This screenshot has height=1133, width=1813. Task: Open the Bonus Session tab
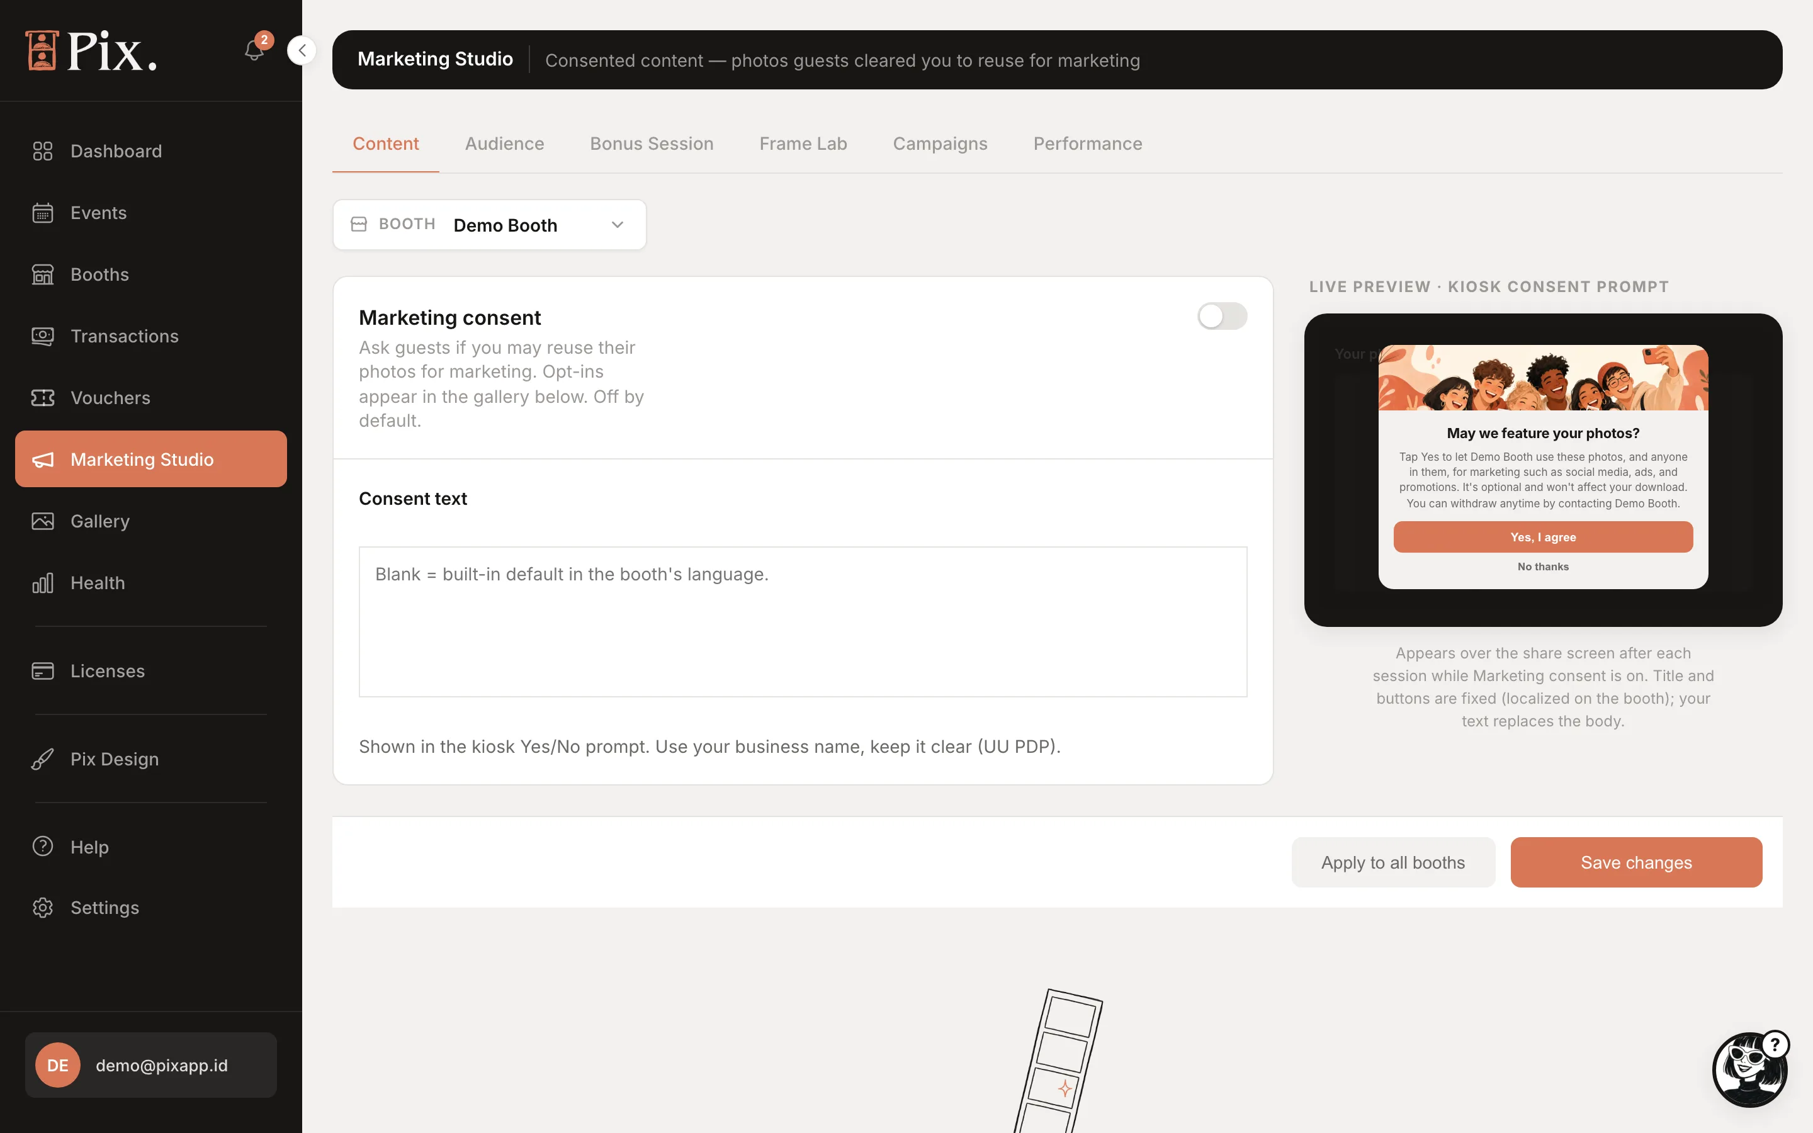651,144
